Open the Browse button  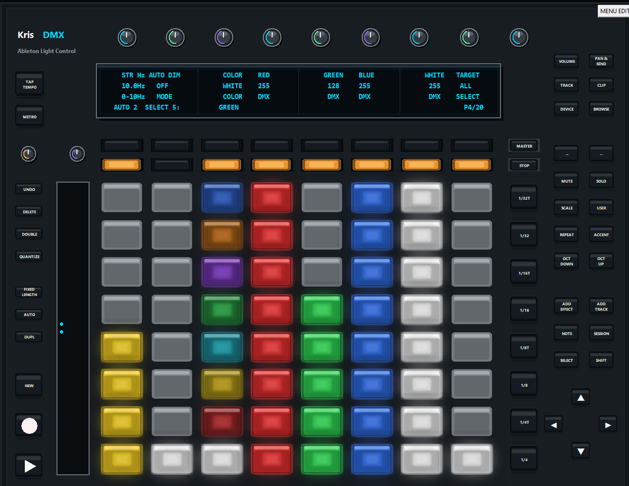click(601, 109)
